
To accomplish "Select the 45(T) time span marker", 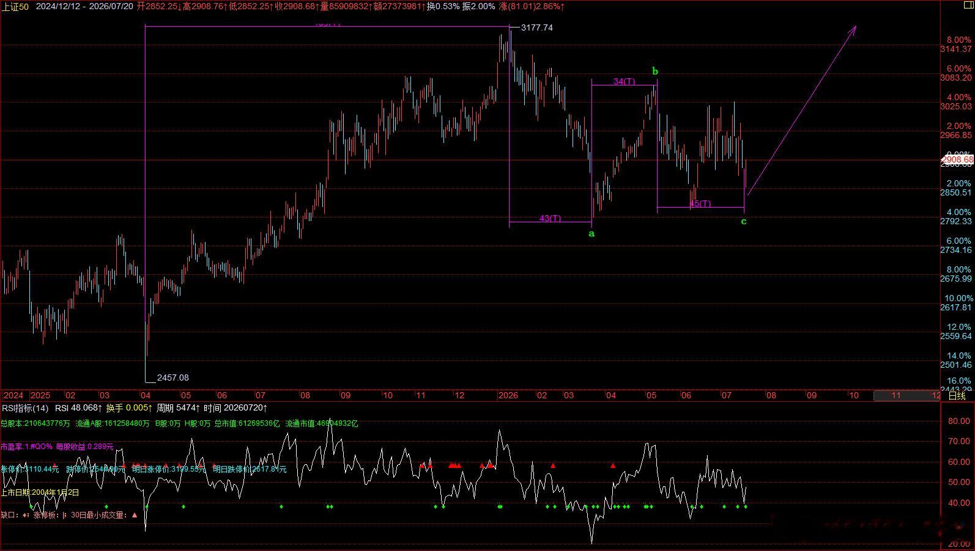I will click(x=700, y=203).
